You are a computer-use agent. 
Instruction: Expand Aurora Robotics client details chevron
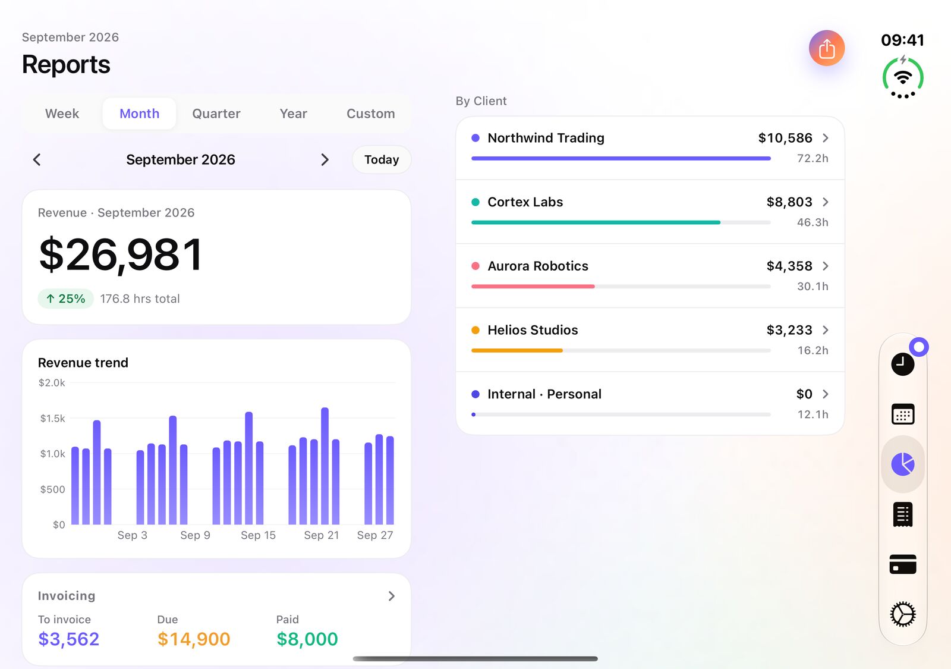pyautogui.click(x=826, y=266)
